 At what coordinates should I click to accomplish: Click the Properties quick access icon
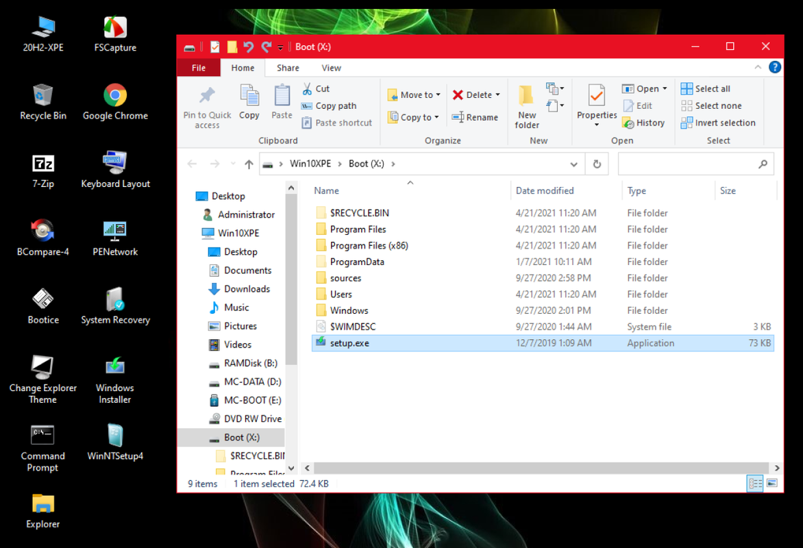pos(215,47)
